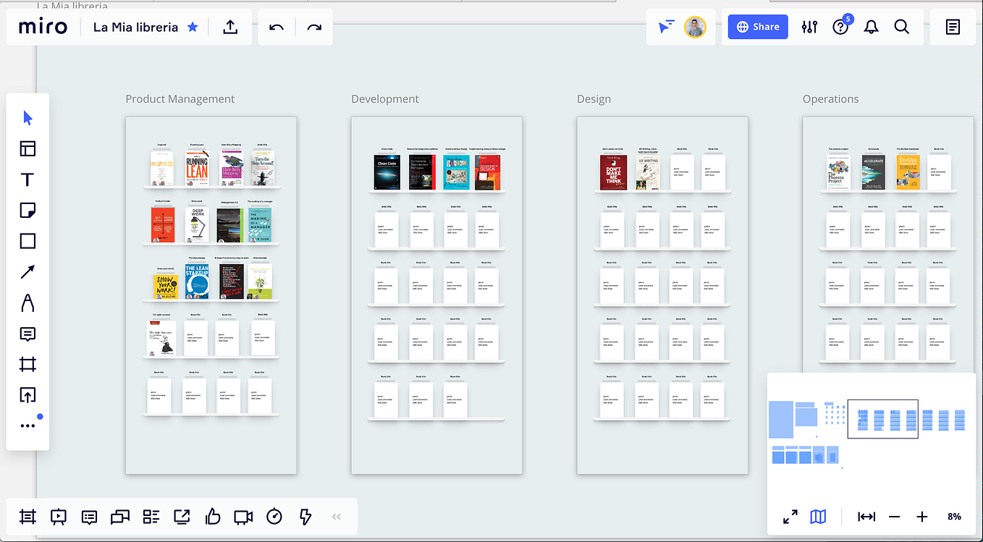The height and width of the screenshot is (542, 983).
Task: Select the Pen tool
Action: tap(28, 302)
